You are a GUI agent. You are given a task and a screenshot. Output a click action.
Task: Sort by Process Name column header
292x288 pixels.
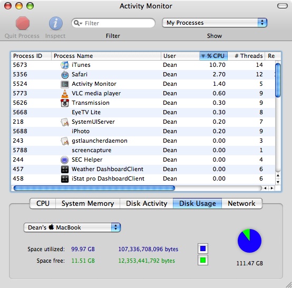106,56
